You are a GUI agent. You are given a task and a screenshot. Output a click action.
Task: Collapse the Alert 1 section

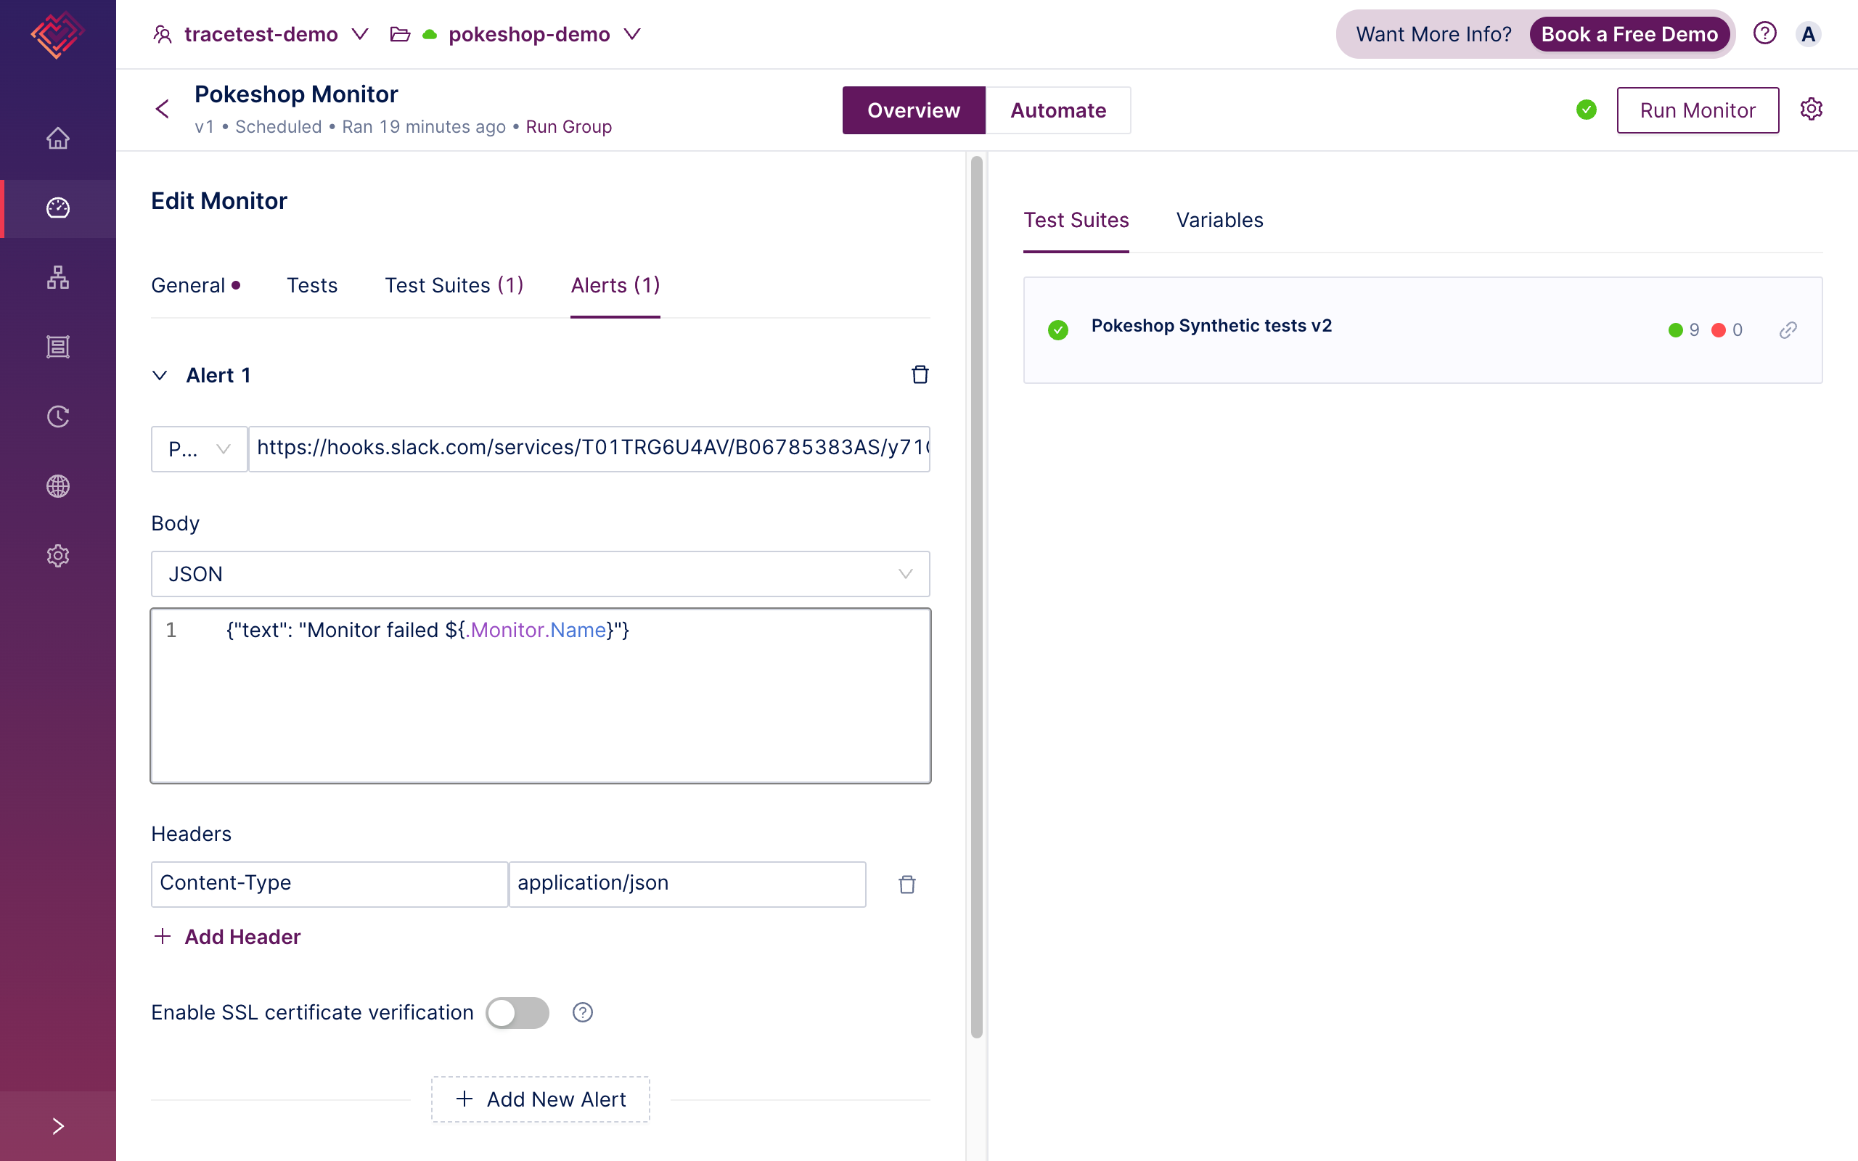(160, 375)
